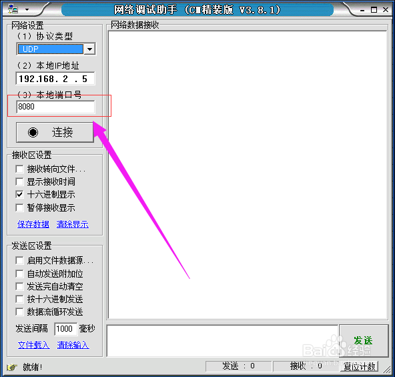Open the application system menu icon
The width and height of the screenshot is (395, 377).
point(13,9)
